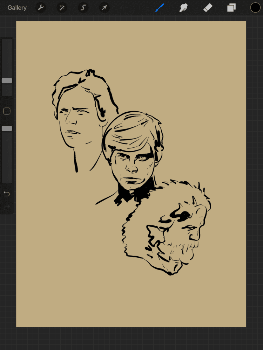Select the Eraser tool
263x350 pixels.
(208, 8)
